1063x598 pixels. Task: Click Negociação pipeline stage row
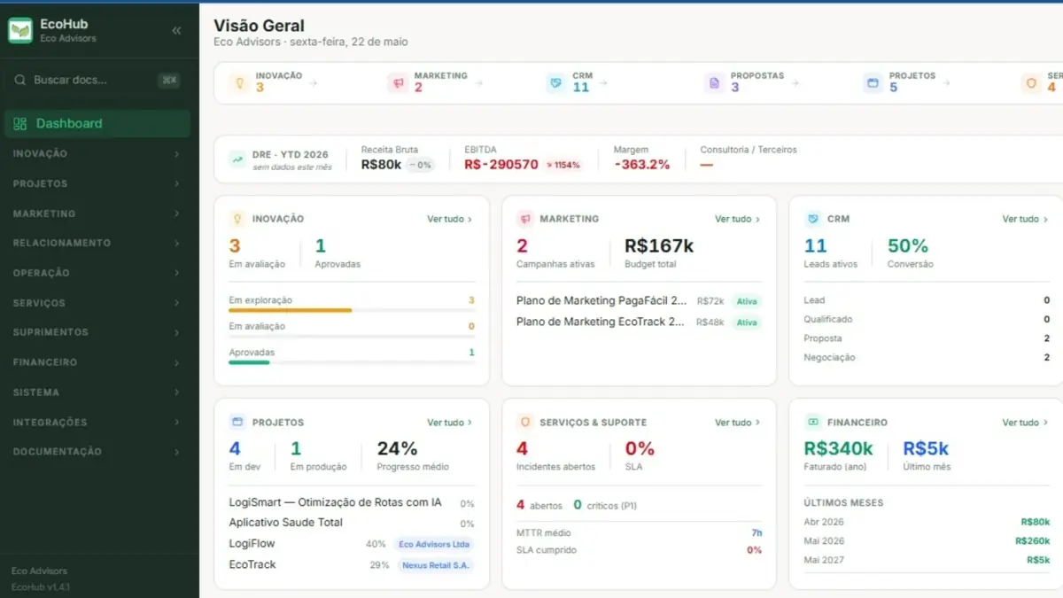click(927, 358)
